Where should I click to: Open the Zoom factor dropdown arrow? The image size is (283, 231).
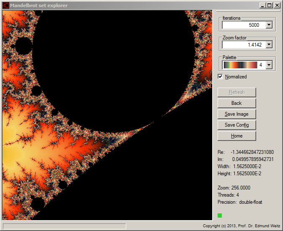click(269, 44)
